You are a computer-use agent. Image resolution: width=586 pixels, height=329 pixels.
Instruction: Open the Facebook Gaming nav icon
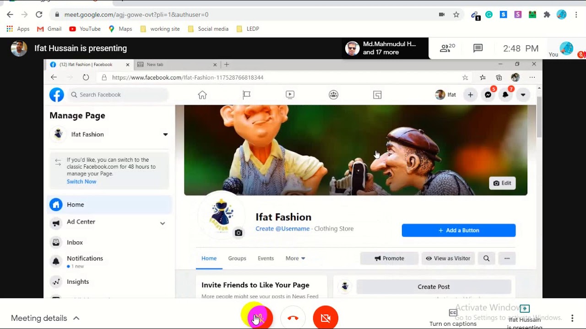point(377,95)
